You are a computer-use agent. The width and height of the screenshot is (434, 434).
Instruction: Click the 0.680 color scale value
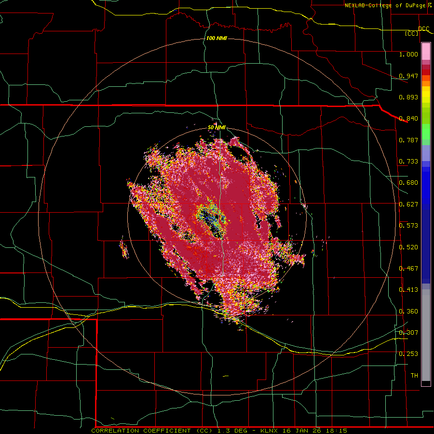[x=408, y=183]
